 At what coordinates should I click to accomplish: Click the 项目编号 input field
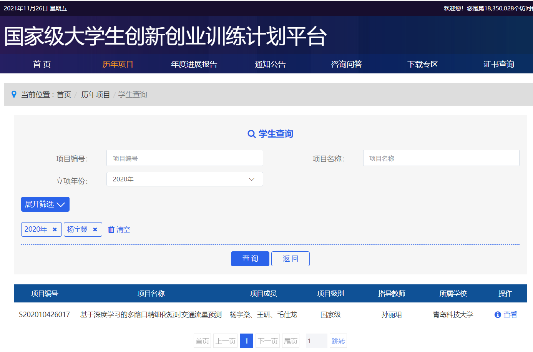(184, 158)
